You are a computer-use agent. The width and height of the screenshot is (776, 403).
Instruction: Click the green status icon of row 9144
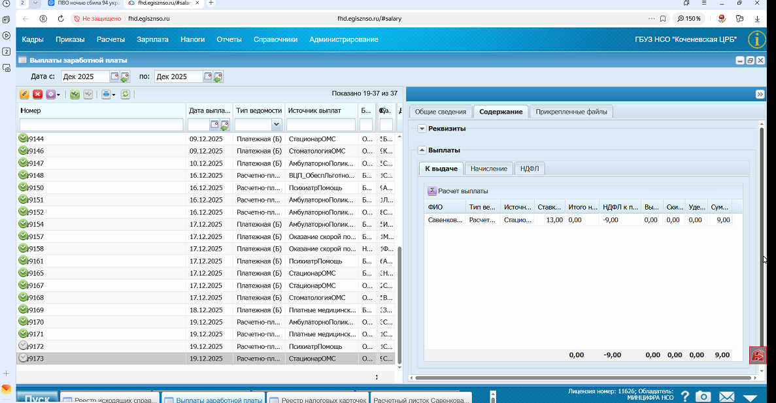click(23, 138)
